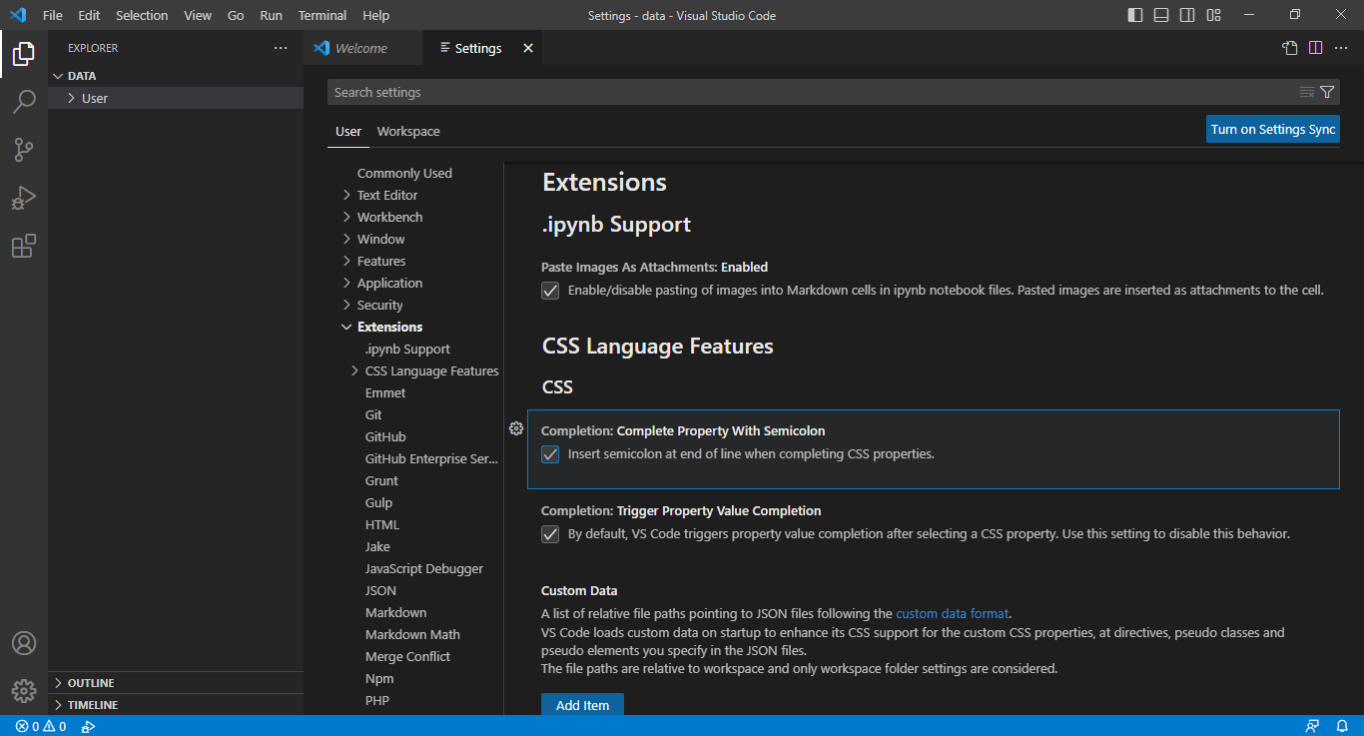
Task: Switch to the Welcome tab
Action: (x=363, y=48)
